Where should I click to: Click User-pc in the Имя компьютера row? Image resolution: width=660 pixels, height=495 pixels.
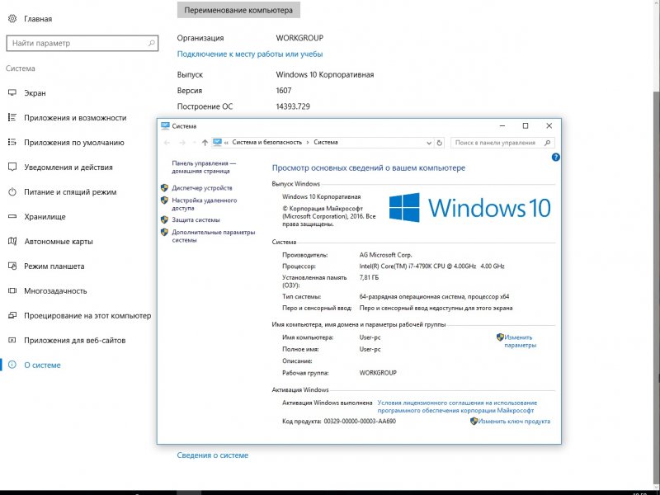(370, 337)
